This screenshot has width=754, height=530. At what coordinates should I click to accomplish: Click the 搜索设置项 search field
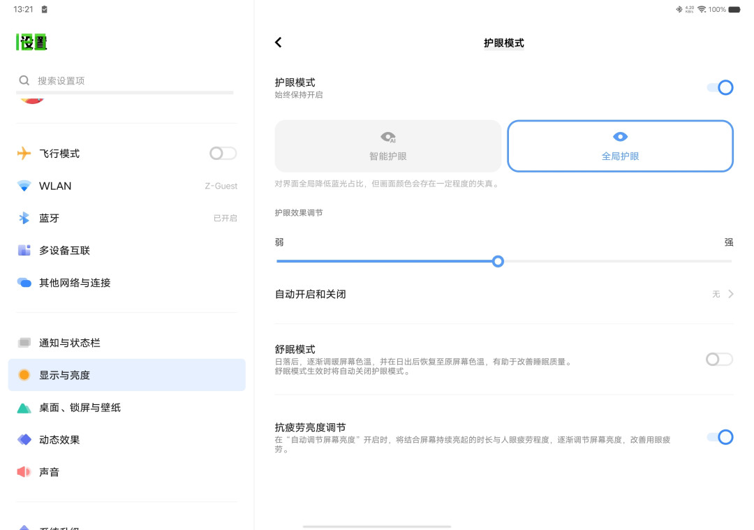coord(125,80)
